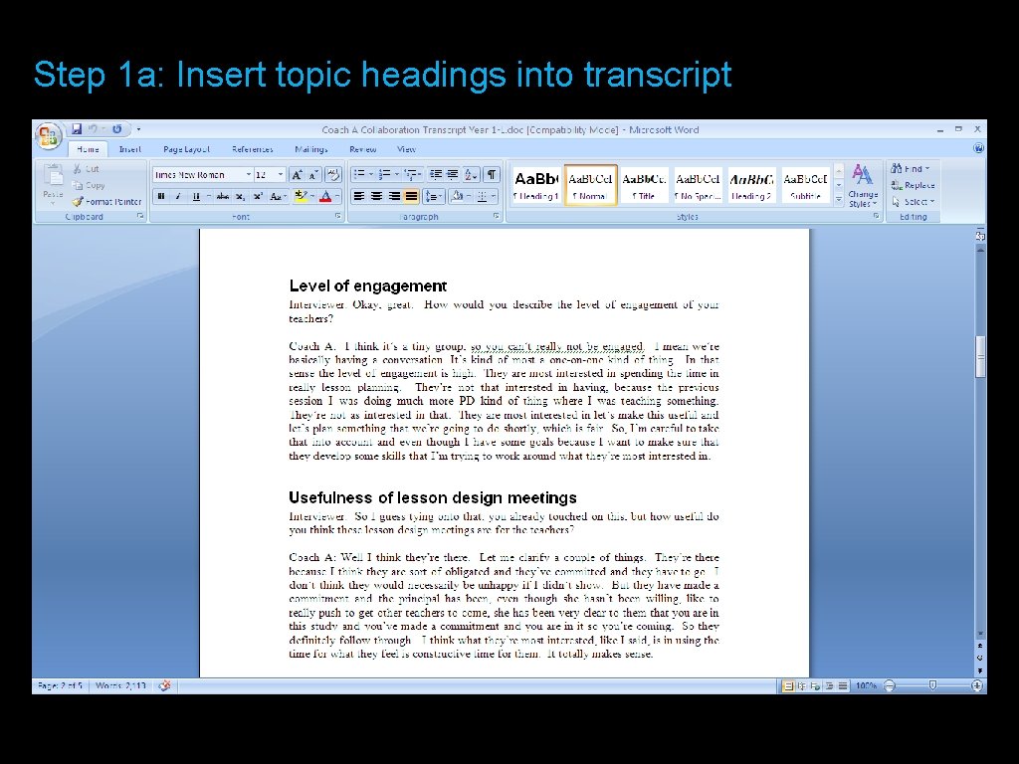The width and height of the screenshot is (1019, 764).
Task: Toggle Show/Hide paragraph marks
Action: [x=492, y=174]
